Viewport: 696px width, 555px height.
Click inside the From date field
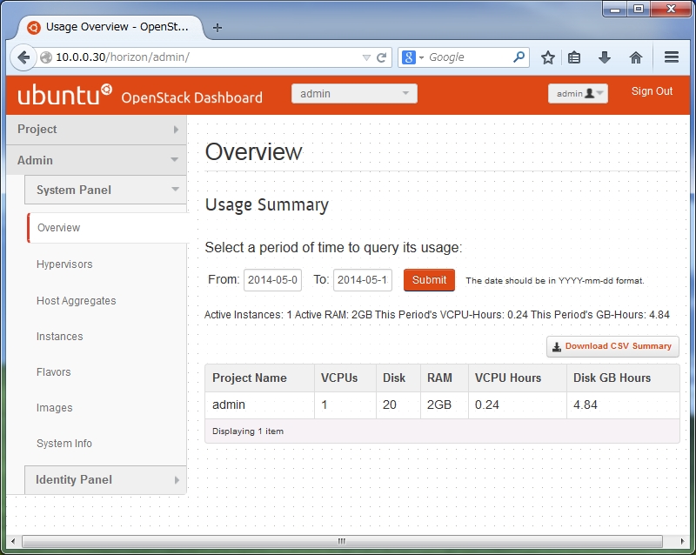(272, 280)
